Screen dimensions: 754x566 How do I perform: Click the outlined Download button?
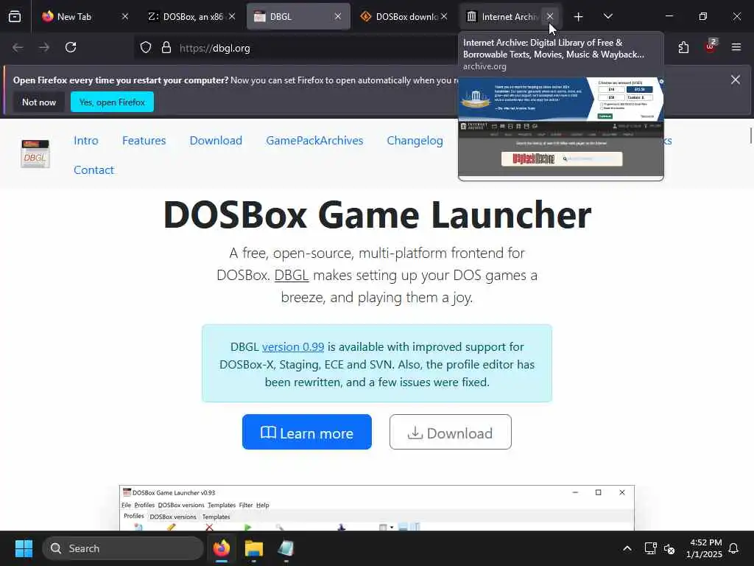451,432
